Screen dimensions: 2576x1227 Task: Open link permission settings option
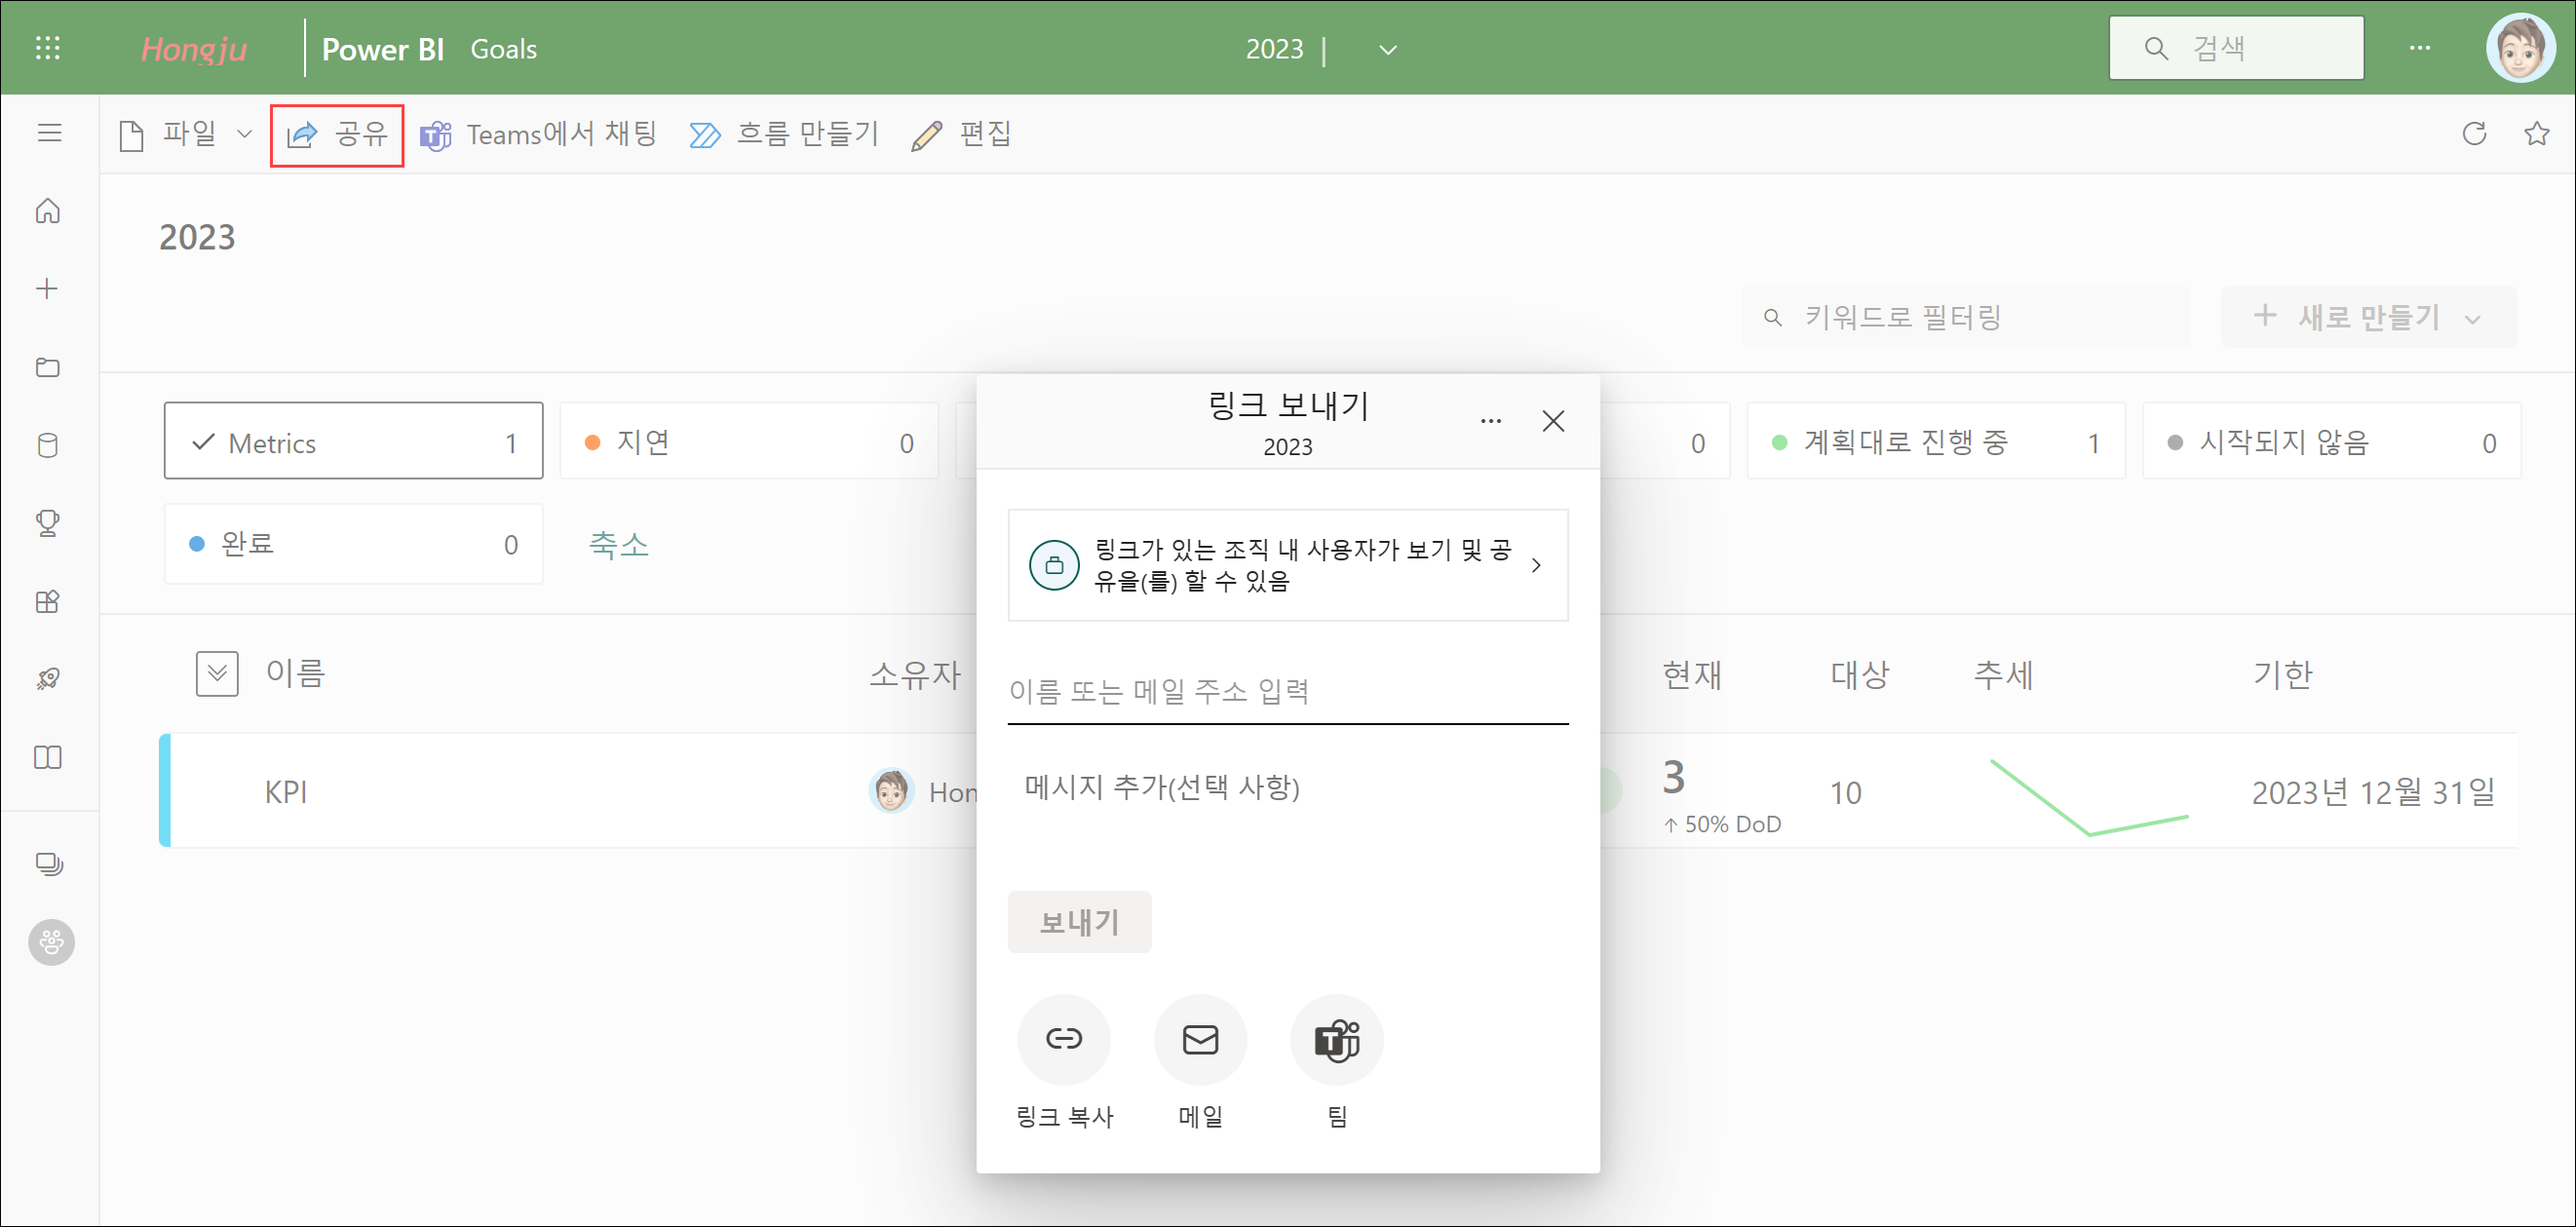(1287, 565)
